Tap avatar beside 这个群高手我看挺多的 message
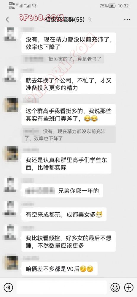This screenshot has width=137, height=297. (11, 105)
